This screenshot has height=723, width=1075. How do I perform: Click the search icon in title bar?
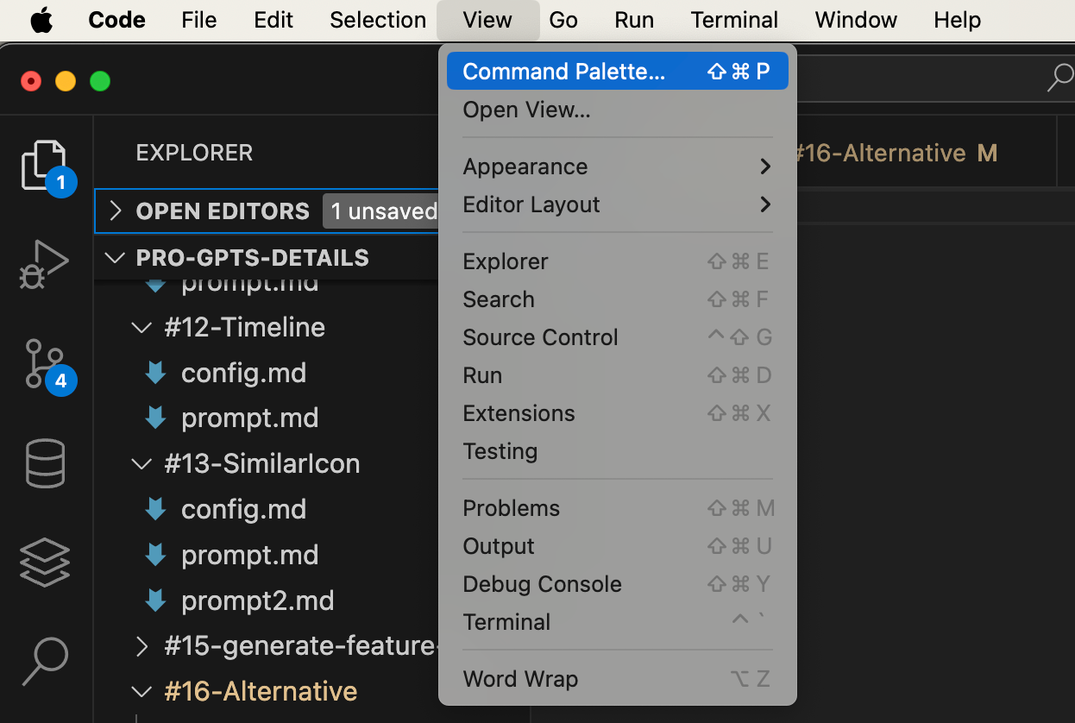pyautogui.click(x=1059, y=79)
